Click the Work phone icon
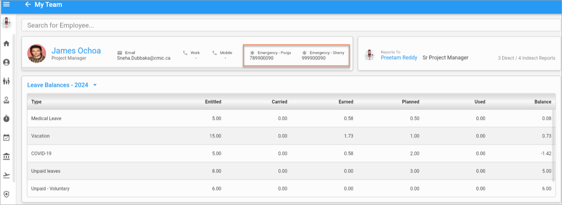 (185, 53)
